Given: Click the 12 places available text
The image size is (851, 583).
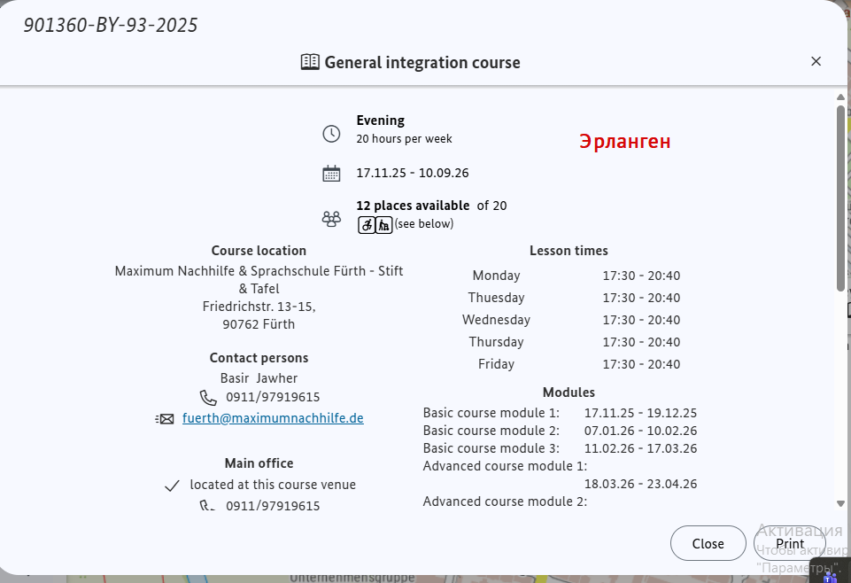Looking at the screenshot, I should (413, 206).
